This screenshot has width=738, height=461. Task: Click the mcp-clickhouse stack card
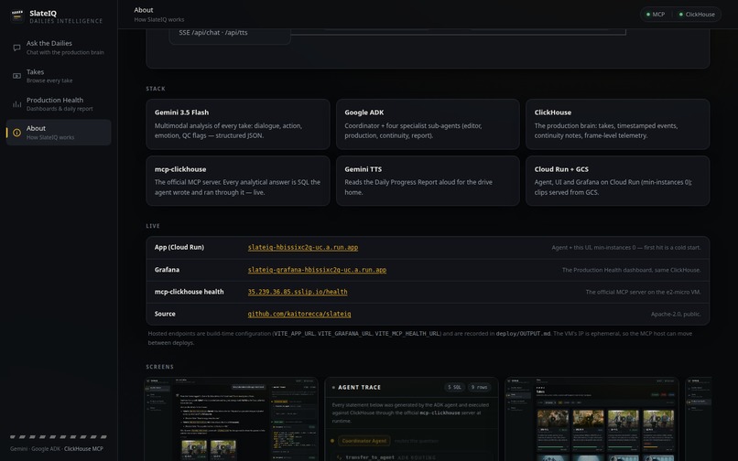click(x=238, y=180)
